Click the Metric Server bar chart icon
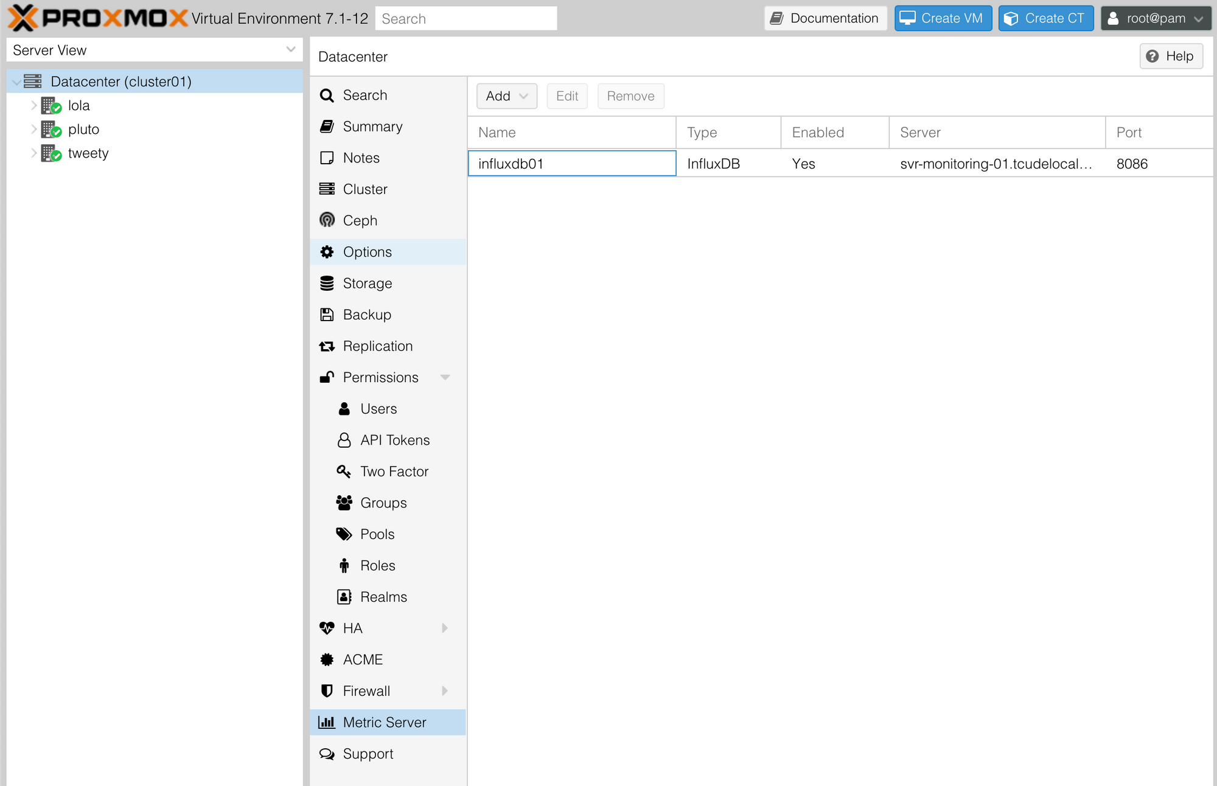1217x786 pixels. coord(327,723)
